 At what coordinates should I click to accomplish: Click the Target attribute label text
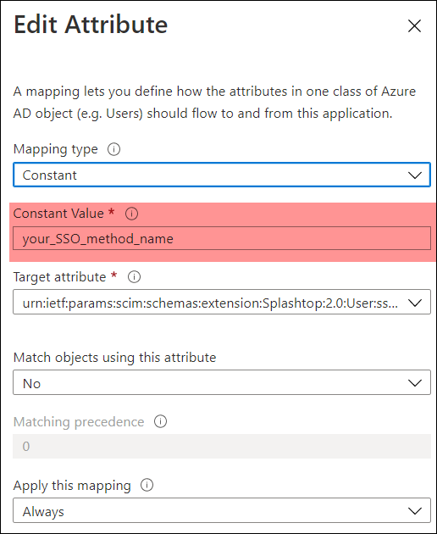[60, 277]
